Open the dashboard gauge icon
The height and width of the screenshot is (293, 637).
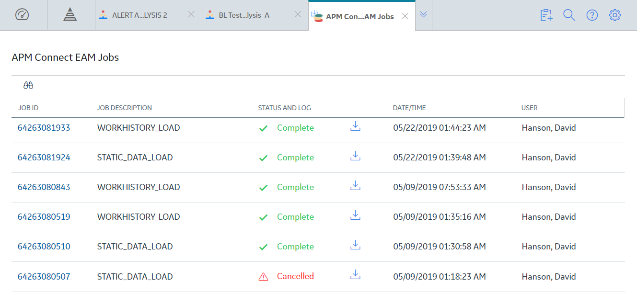(23, 15)
